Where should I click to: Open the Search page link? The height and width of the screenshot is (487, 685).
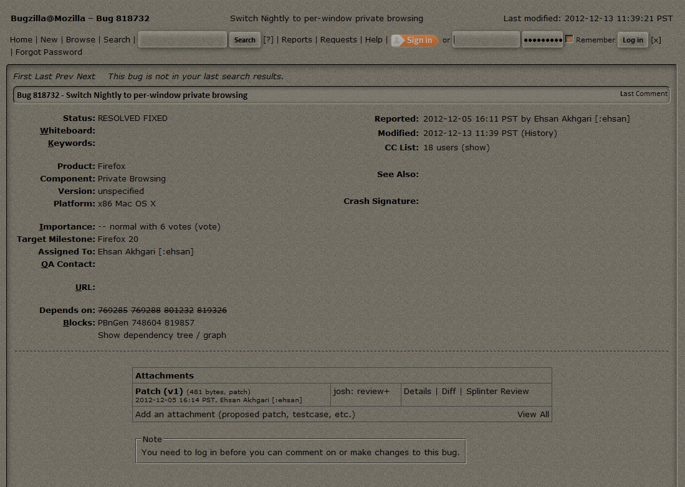[x=117, y=39]
